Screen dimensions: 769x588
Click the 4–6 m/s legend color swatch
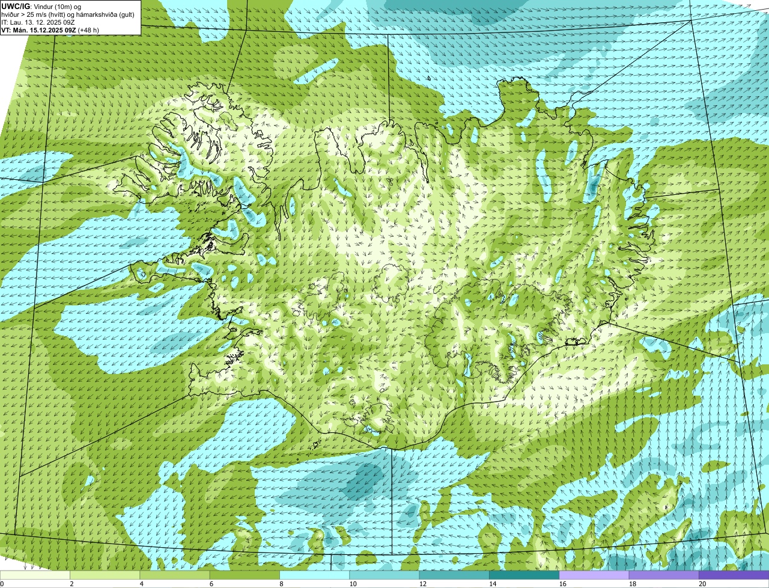[x=174, y=575]
